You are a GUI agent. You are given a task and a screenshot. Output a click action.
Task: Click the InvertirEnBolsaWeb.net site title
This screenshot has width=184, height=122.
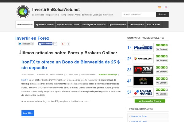(56, 9)
